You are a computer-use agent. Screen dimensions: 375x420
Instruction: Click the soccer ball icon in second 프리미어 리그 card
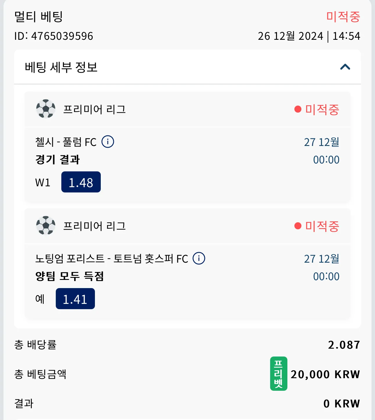tap(46, 226)
